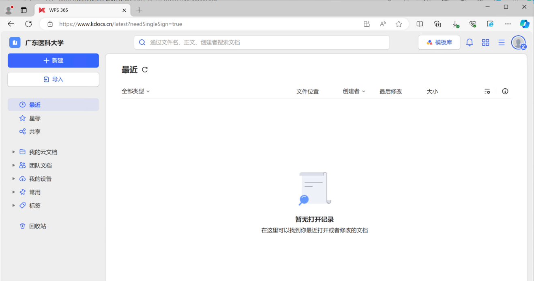The width and height of the screenshot is (534, 281).
Task: Select 星标 in the sidebar
Action: coord(35,118)
